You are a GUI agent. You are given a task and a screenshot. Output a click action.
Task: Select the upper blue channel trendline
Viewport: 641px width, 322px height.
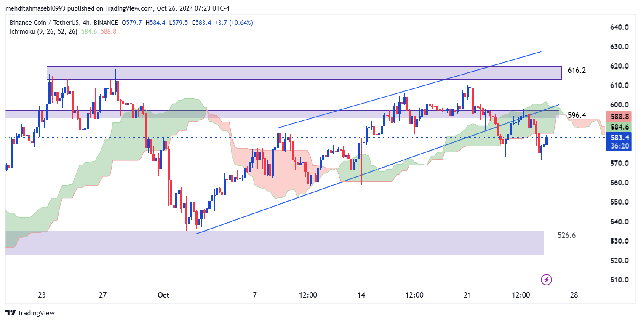(x=409, y=90)
